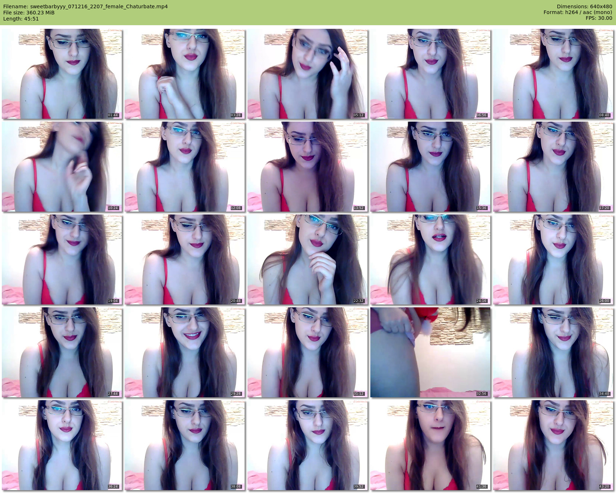Click the thumbnail marked 36:24
Screen dimensions: 616x493
(62, 445)
